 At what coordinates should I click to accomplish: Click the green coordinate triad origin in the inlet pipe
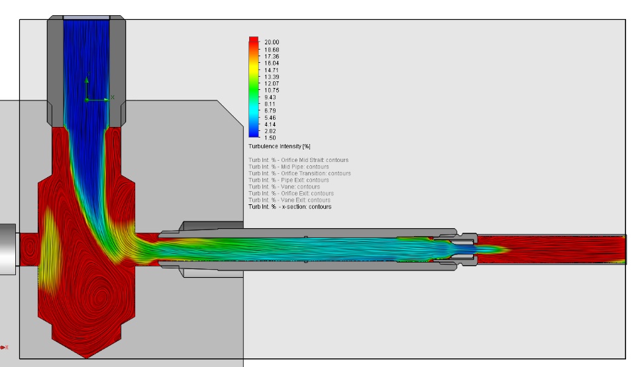coord(87,100)
